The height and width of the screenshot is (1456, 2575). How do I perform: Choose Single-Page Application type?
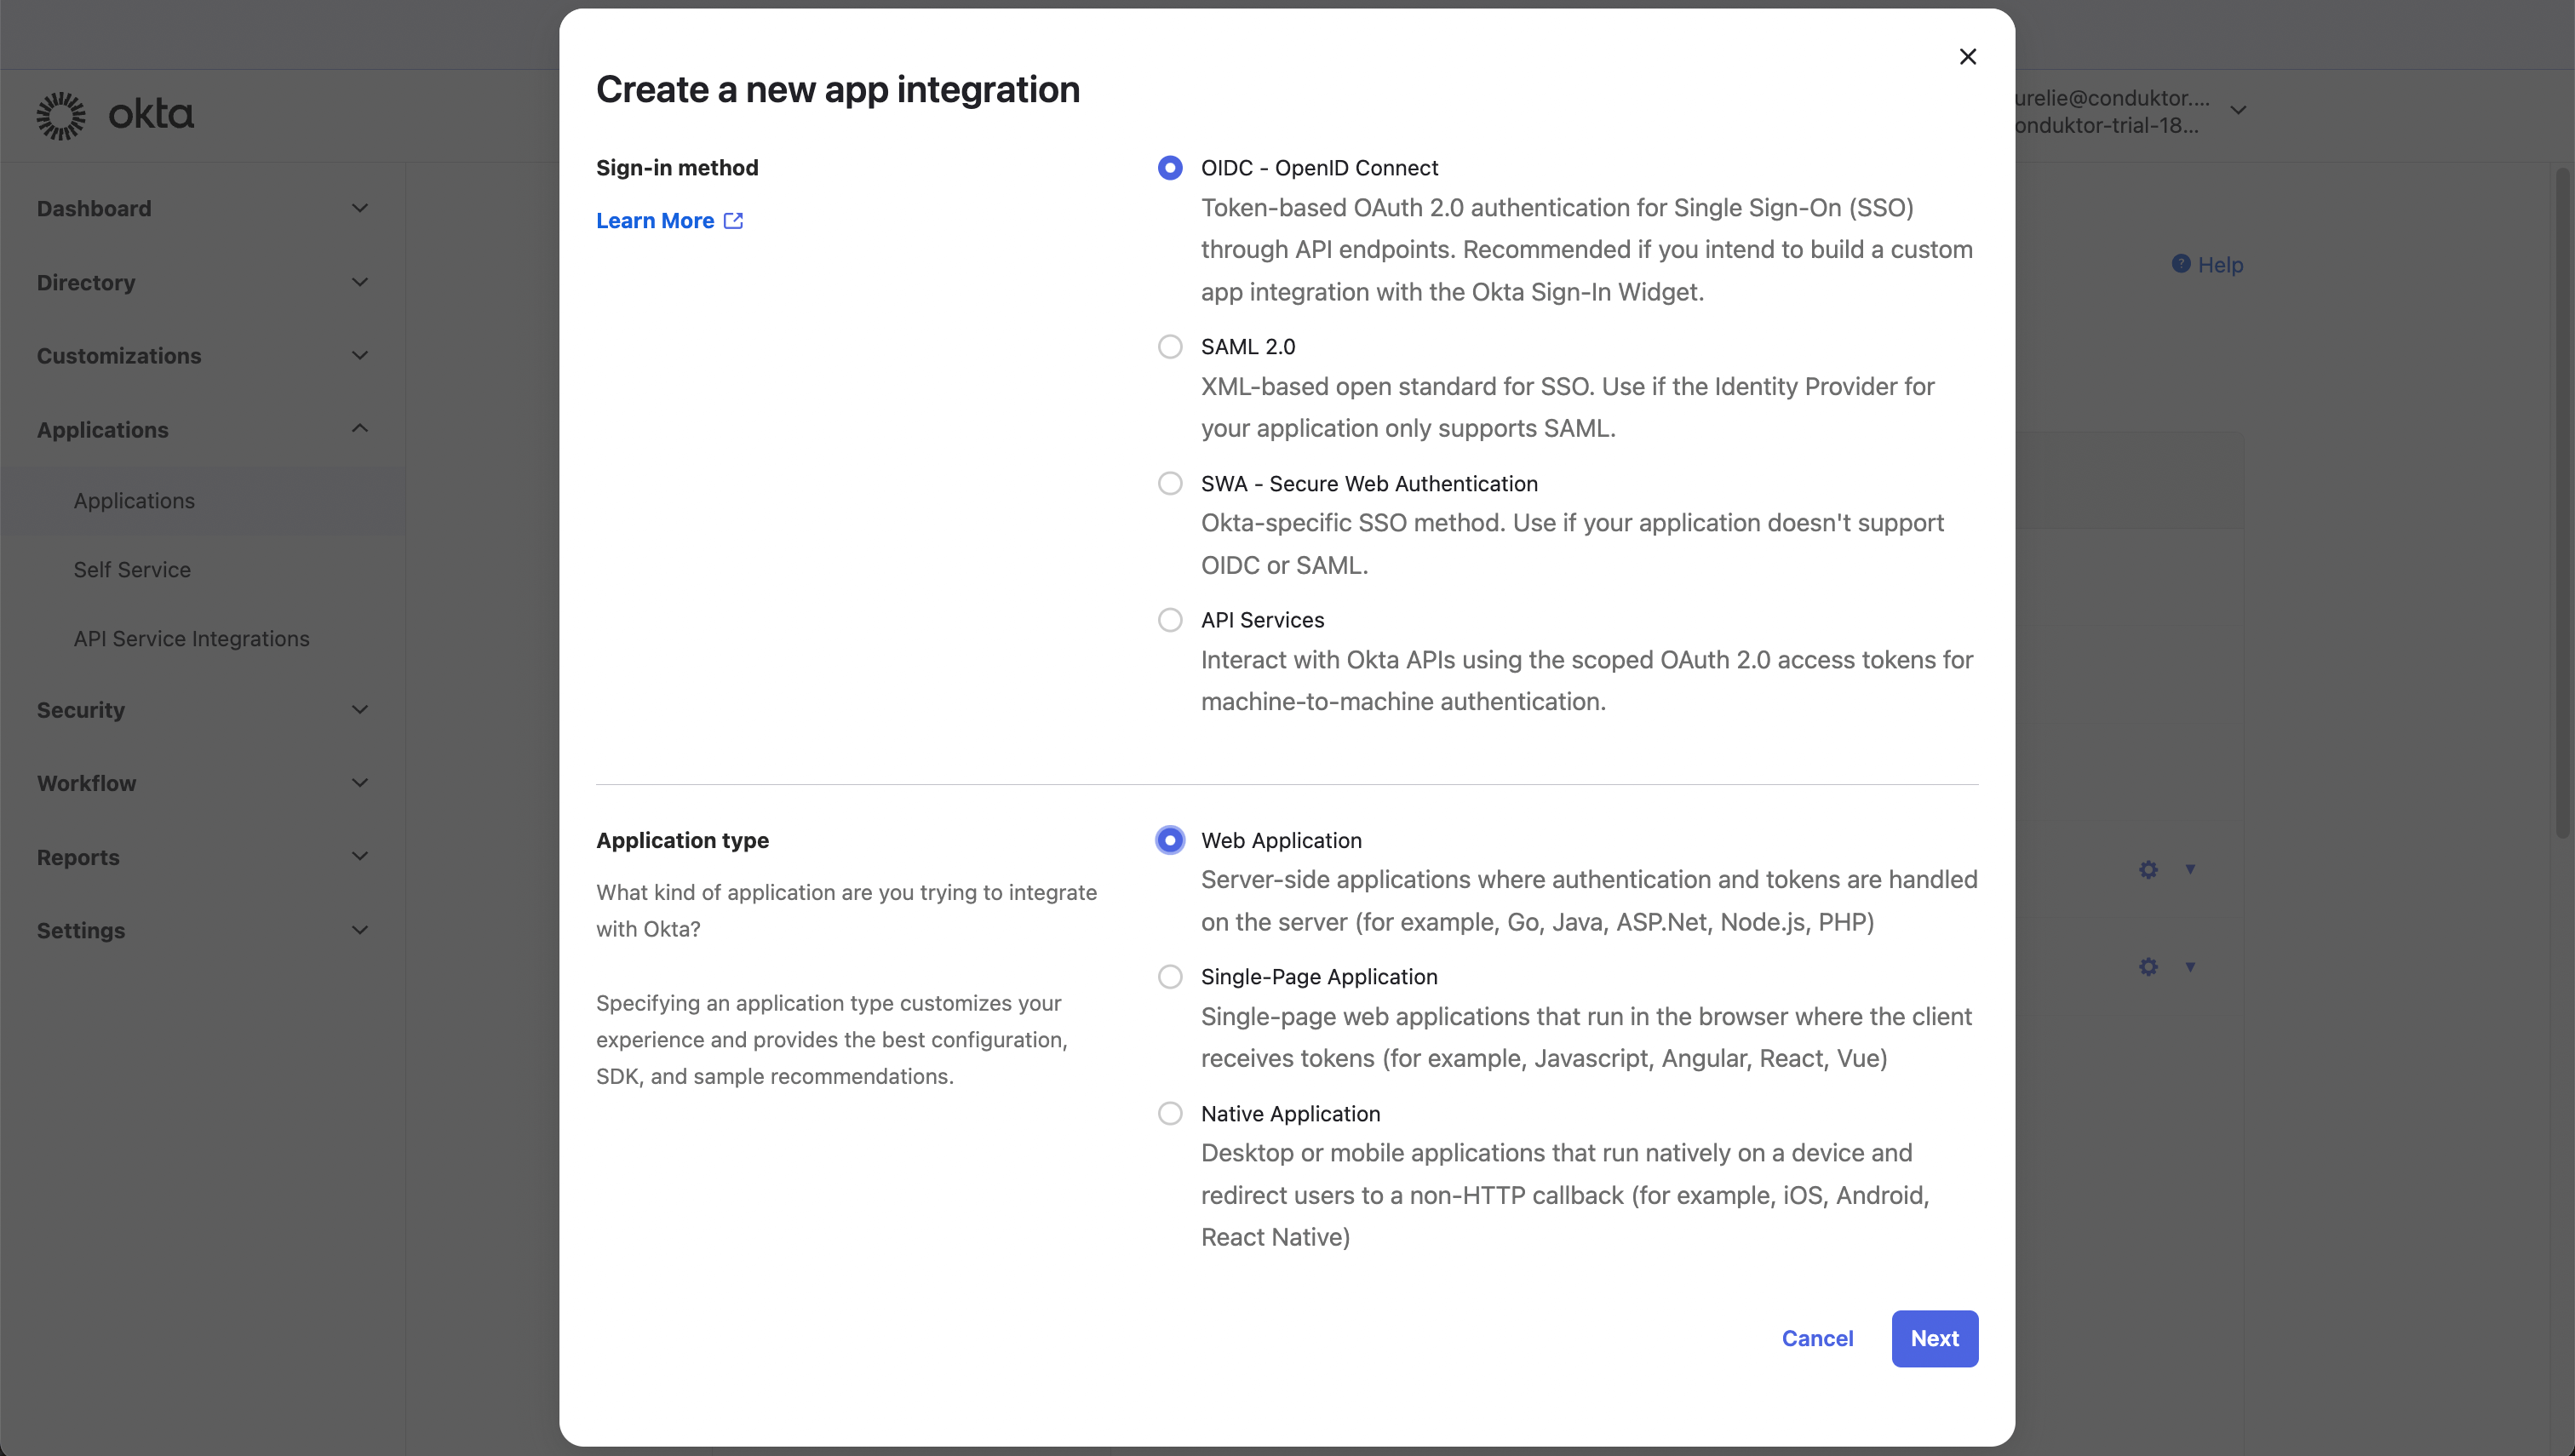pos(1169,977)
